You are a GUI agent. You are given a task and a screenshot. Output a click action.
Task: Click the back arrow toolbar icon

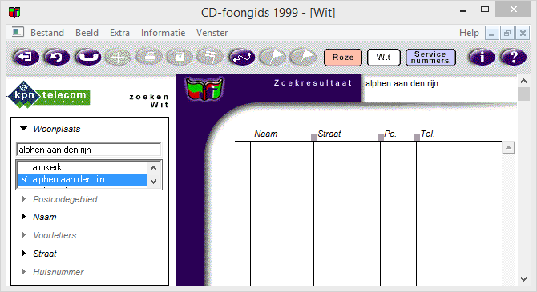[26, 57]
